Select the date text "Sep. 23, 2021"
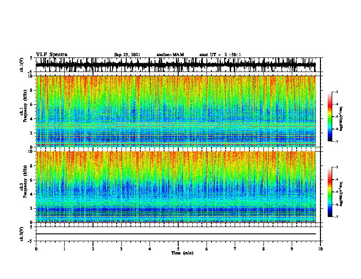The width and height of the screenshot is (361, 279). (x=127, y=55)
